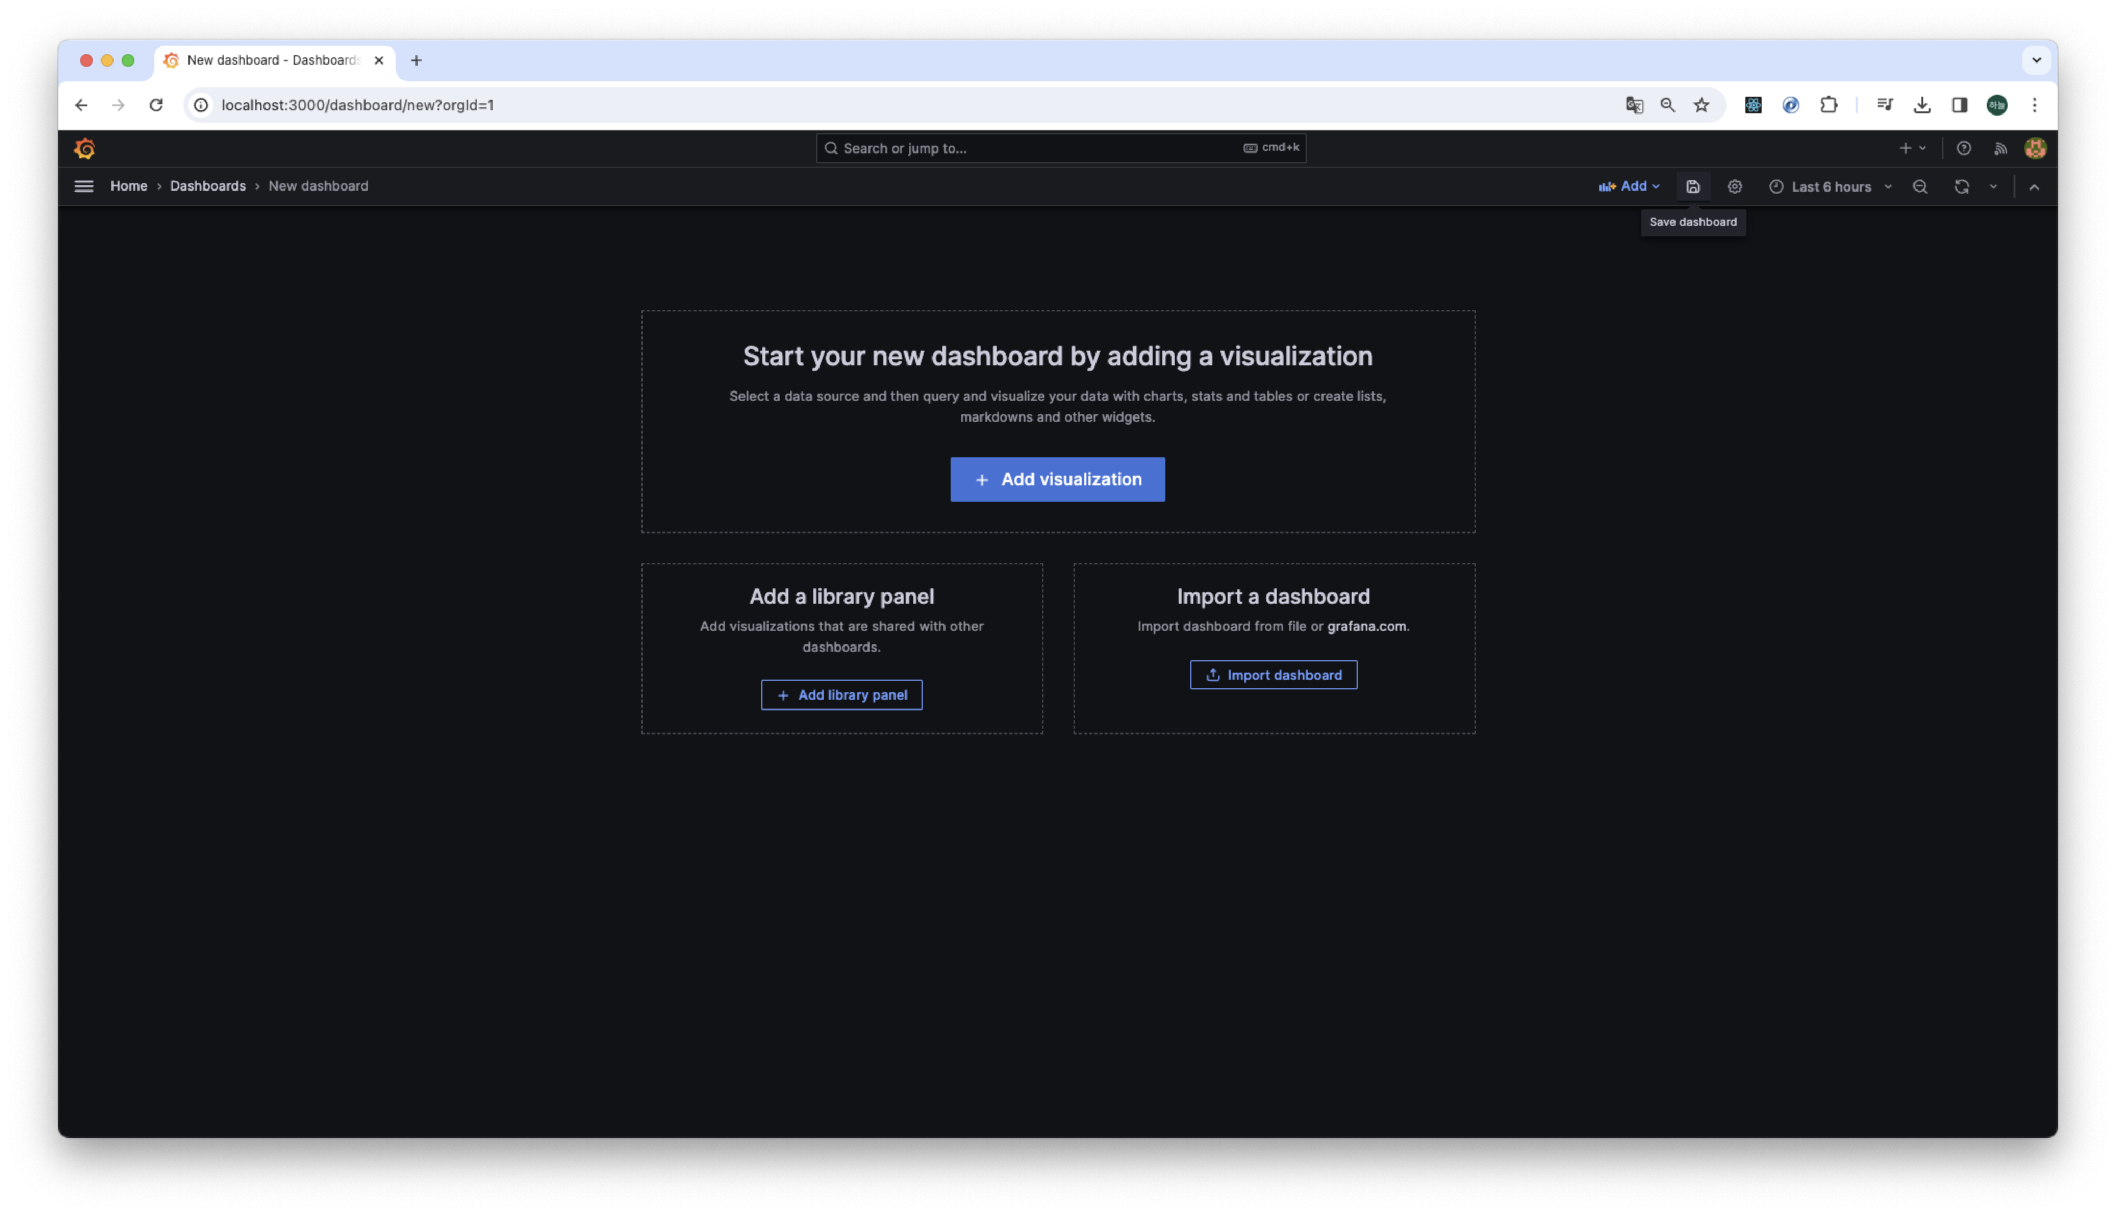This screenshot has height=1215, width=2116.
Task: Click the New dashboard breadcrumb
Action: (318, 186)
